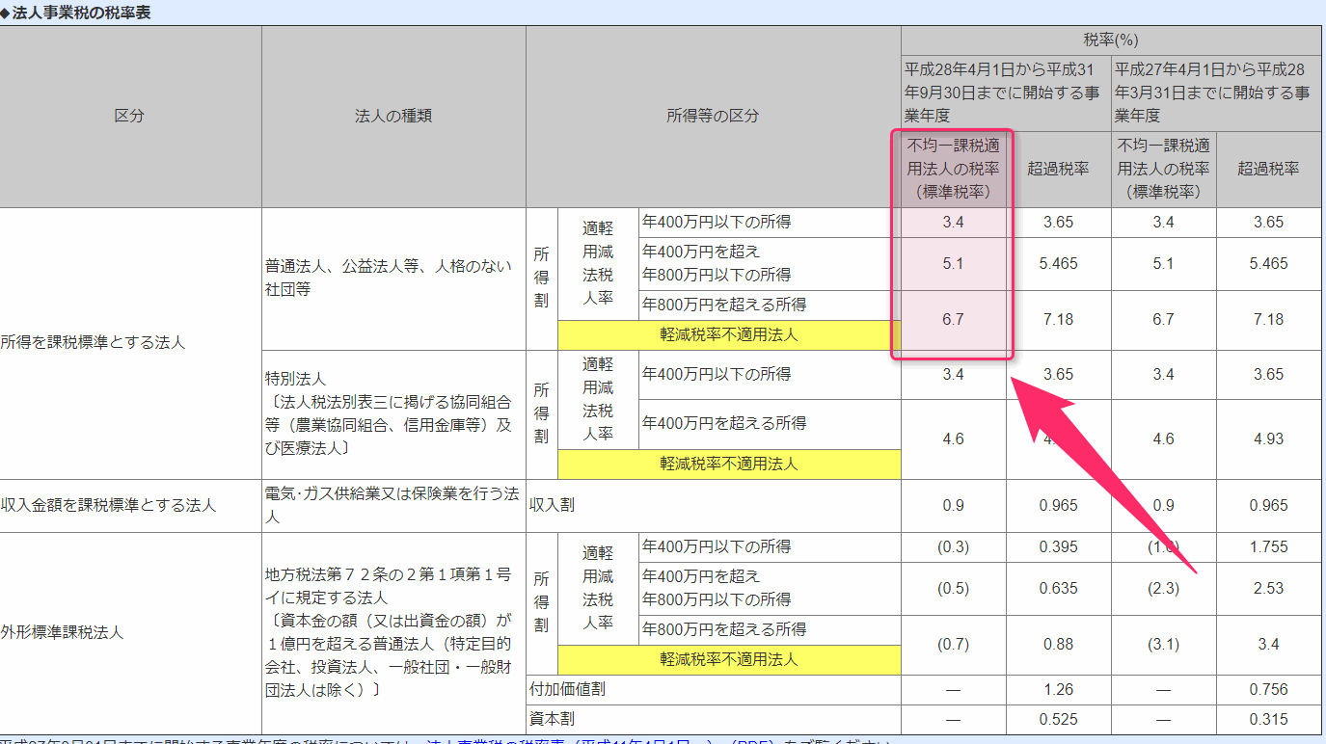Select the 0.315 rate value
The image size is (1326, 744).
point(1267,719)
